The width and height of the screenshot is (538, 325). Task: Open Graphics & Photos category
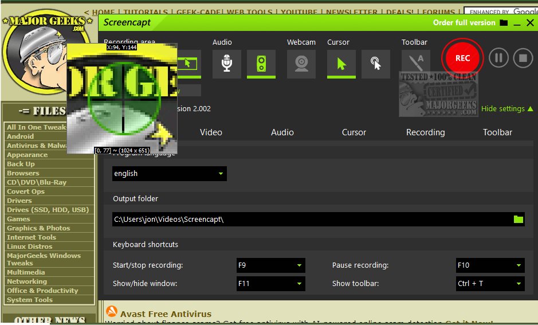(38, 228)
